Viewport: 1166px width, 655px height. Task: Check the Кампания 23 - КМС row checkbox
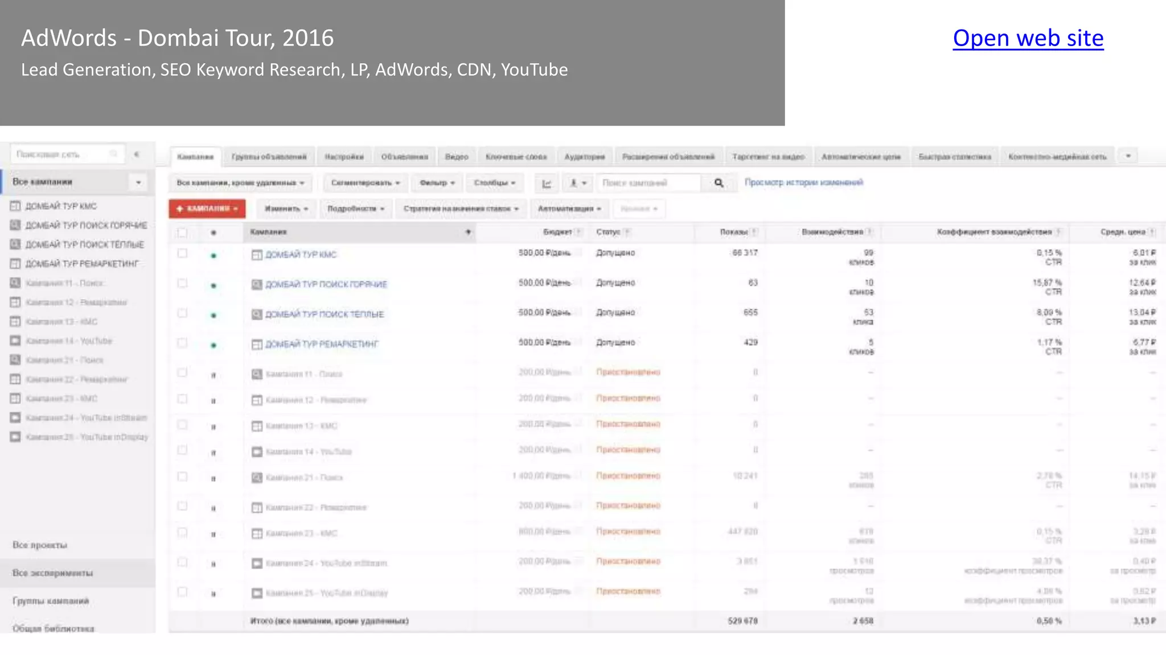click(182, 532)
